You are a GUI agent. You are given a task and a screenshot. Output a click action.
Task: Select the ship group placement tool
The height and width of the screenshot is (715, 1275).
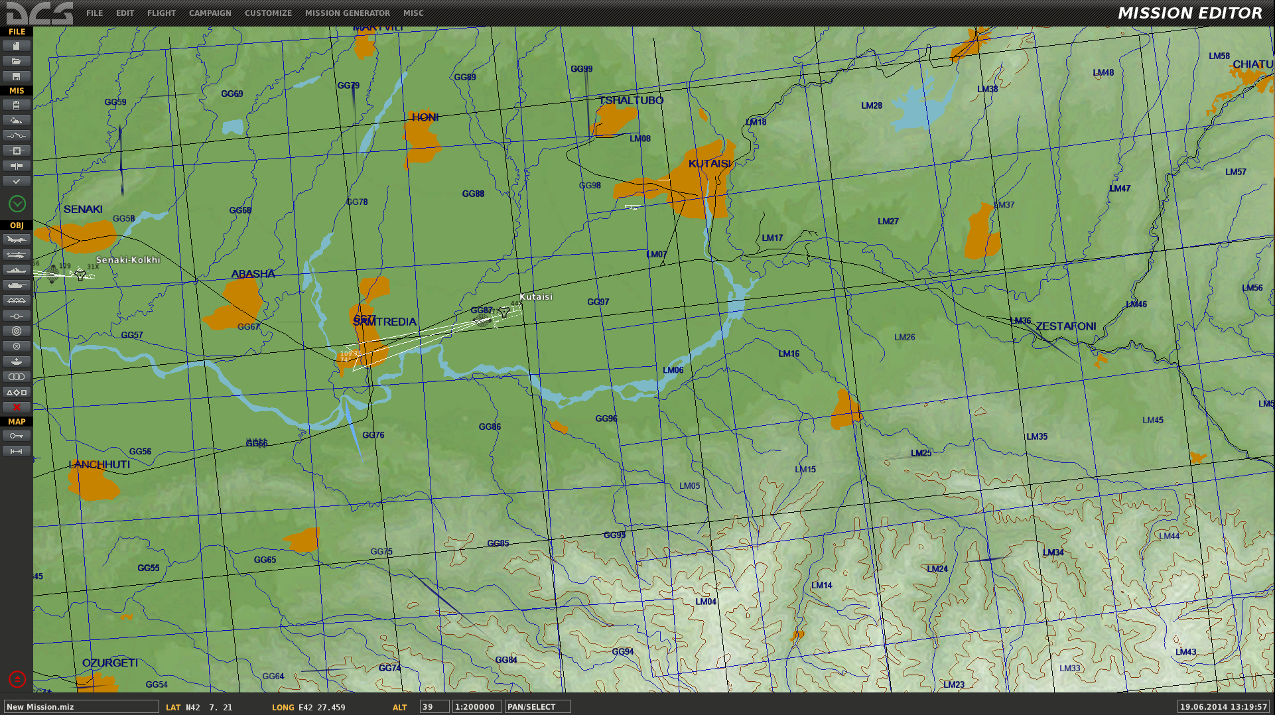(17, 270)
